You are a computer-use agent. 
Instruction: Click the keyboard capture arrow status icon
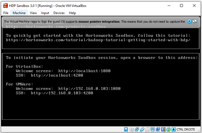click(174, 129)
